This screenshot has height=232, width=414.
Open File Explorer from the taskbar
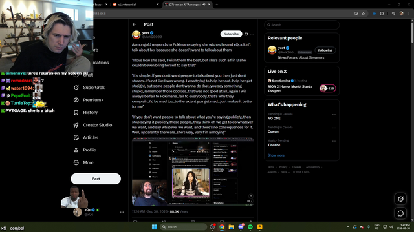click(x=232, y=227)
